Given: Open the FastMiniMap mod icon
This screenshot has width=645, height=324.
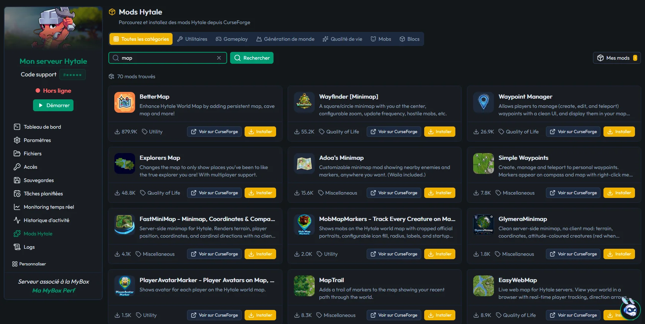Looking at the screenshot, I should pos(125,225).
